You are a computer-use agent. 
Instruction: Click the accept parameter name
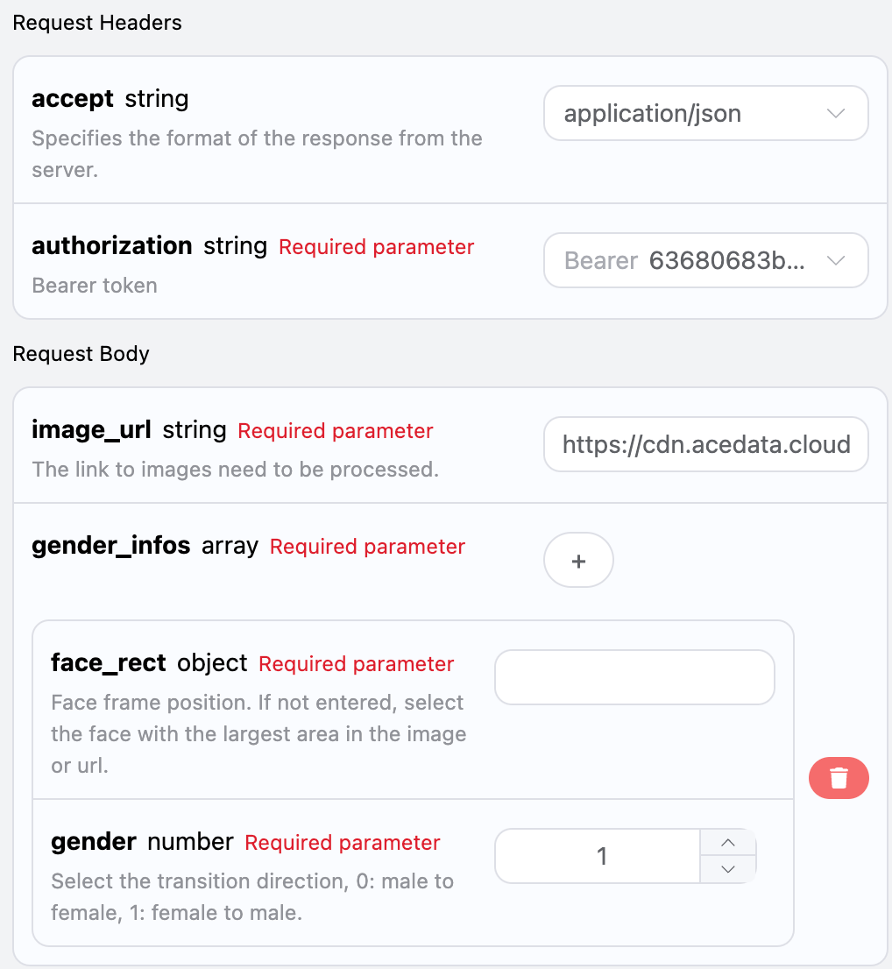(x=73, y=99)
